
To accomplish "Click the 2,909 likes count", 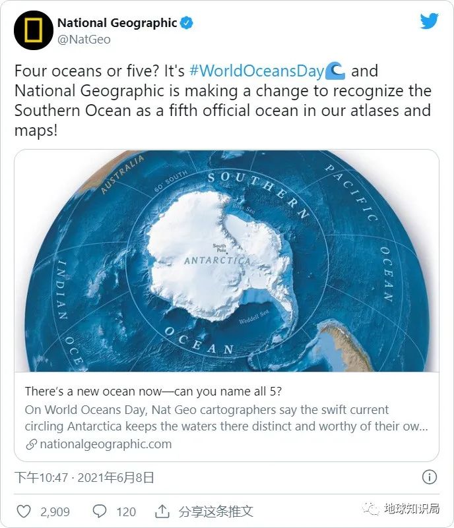I will pyautogui.click(x=54, y=512).
